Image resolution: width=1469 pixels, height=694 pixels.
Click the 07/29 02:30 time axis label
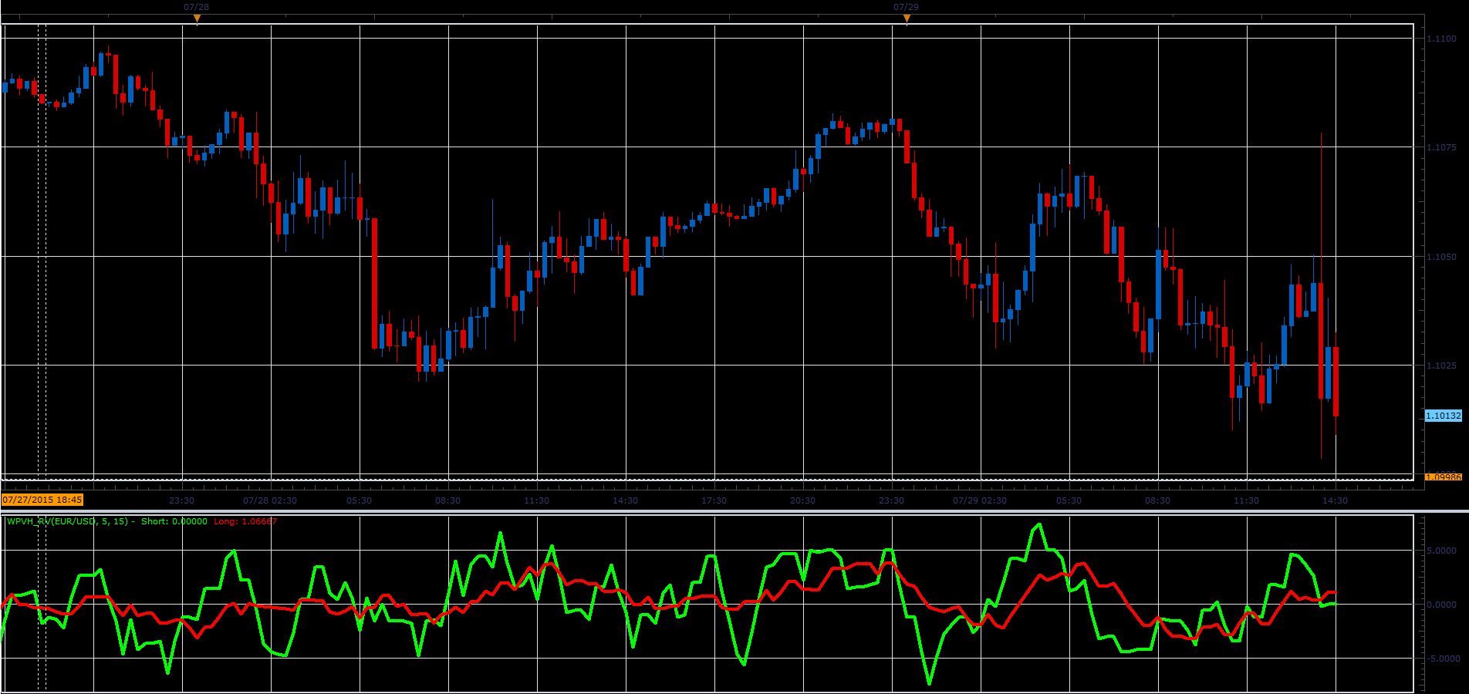[x=980, y=500]
